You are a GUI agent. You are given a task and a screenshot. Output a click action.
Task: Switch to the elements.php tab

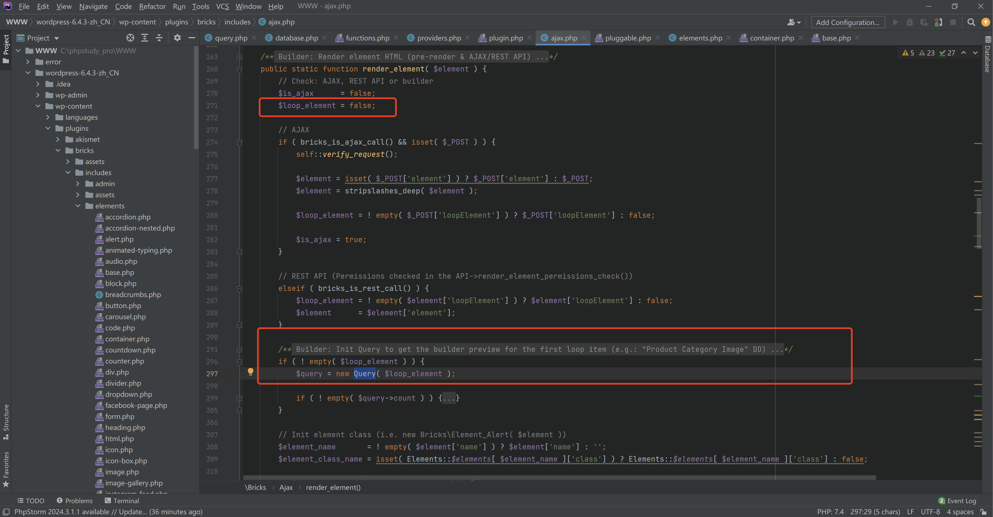[x=700, y=38]
